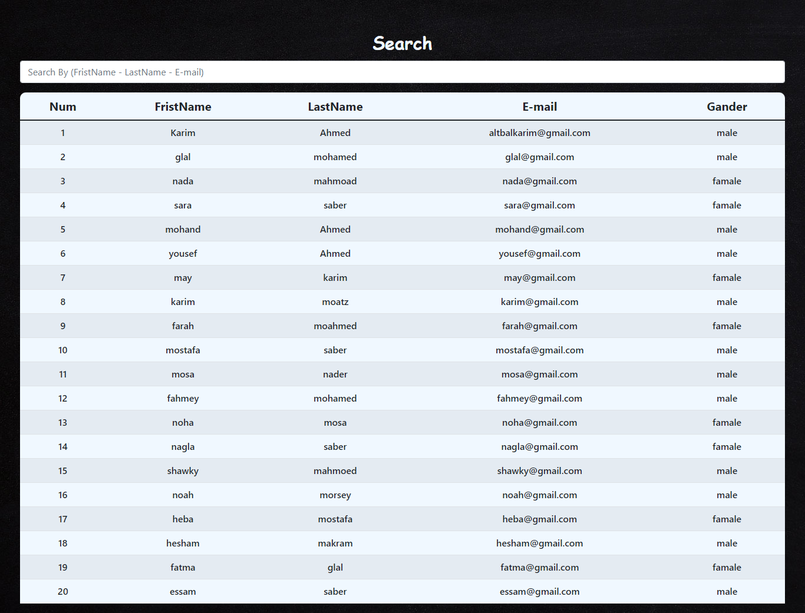The width and height of the screenshot is (805, 613).
Task: Click last name moahmed
Action: pos(335,326)
